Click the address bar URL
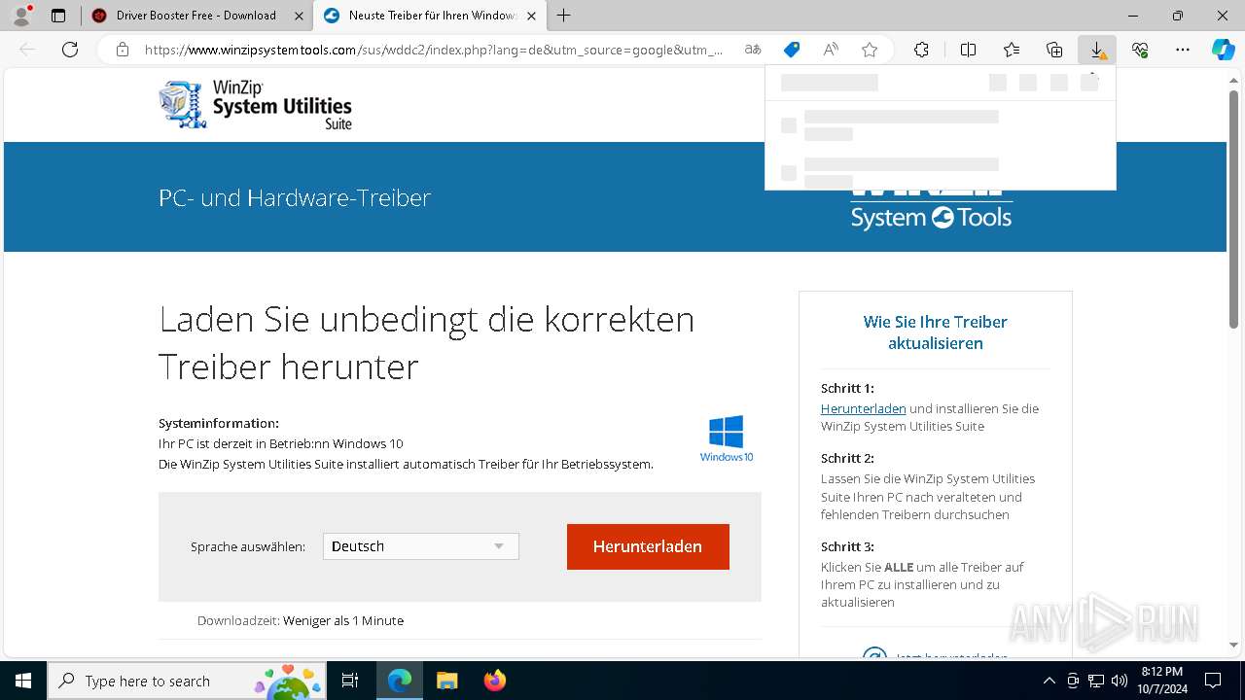The height and width of the screenshot is (700, 1245). point(434,50)
